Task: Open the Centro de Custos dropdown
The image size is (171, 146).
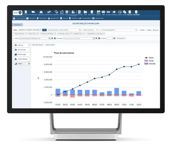Action: pyautogui.click(x=89, y=30)
